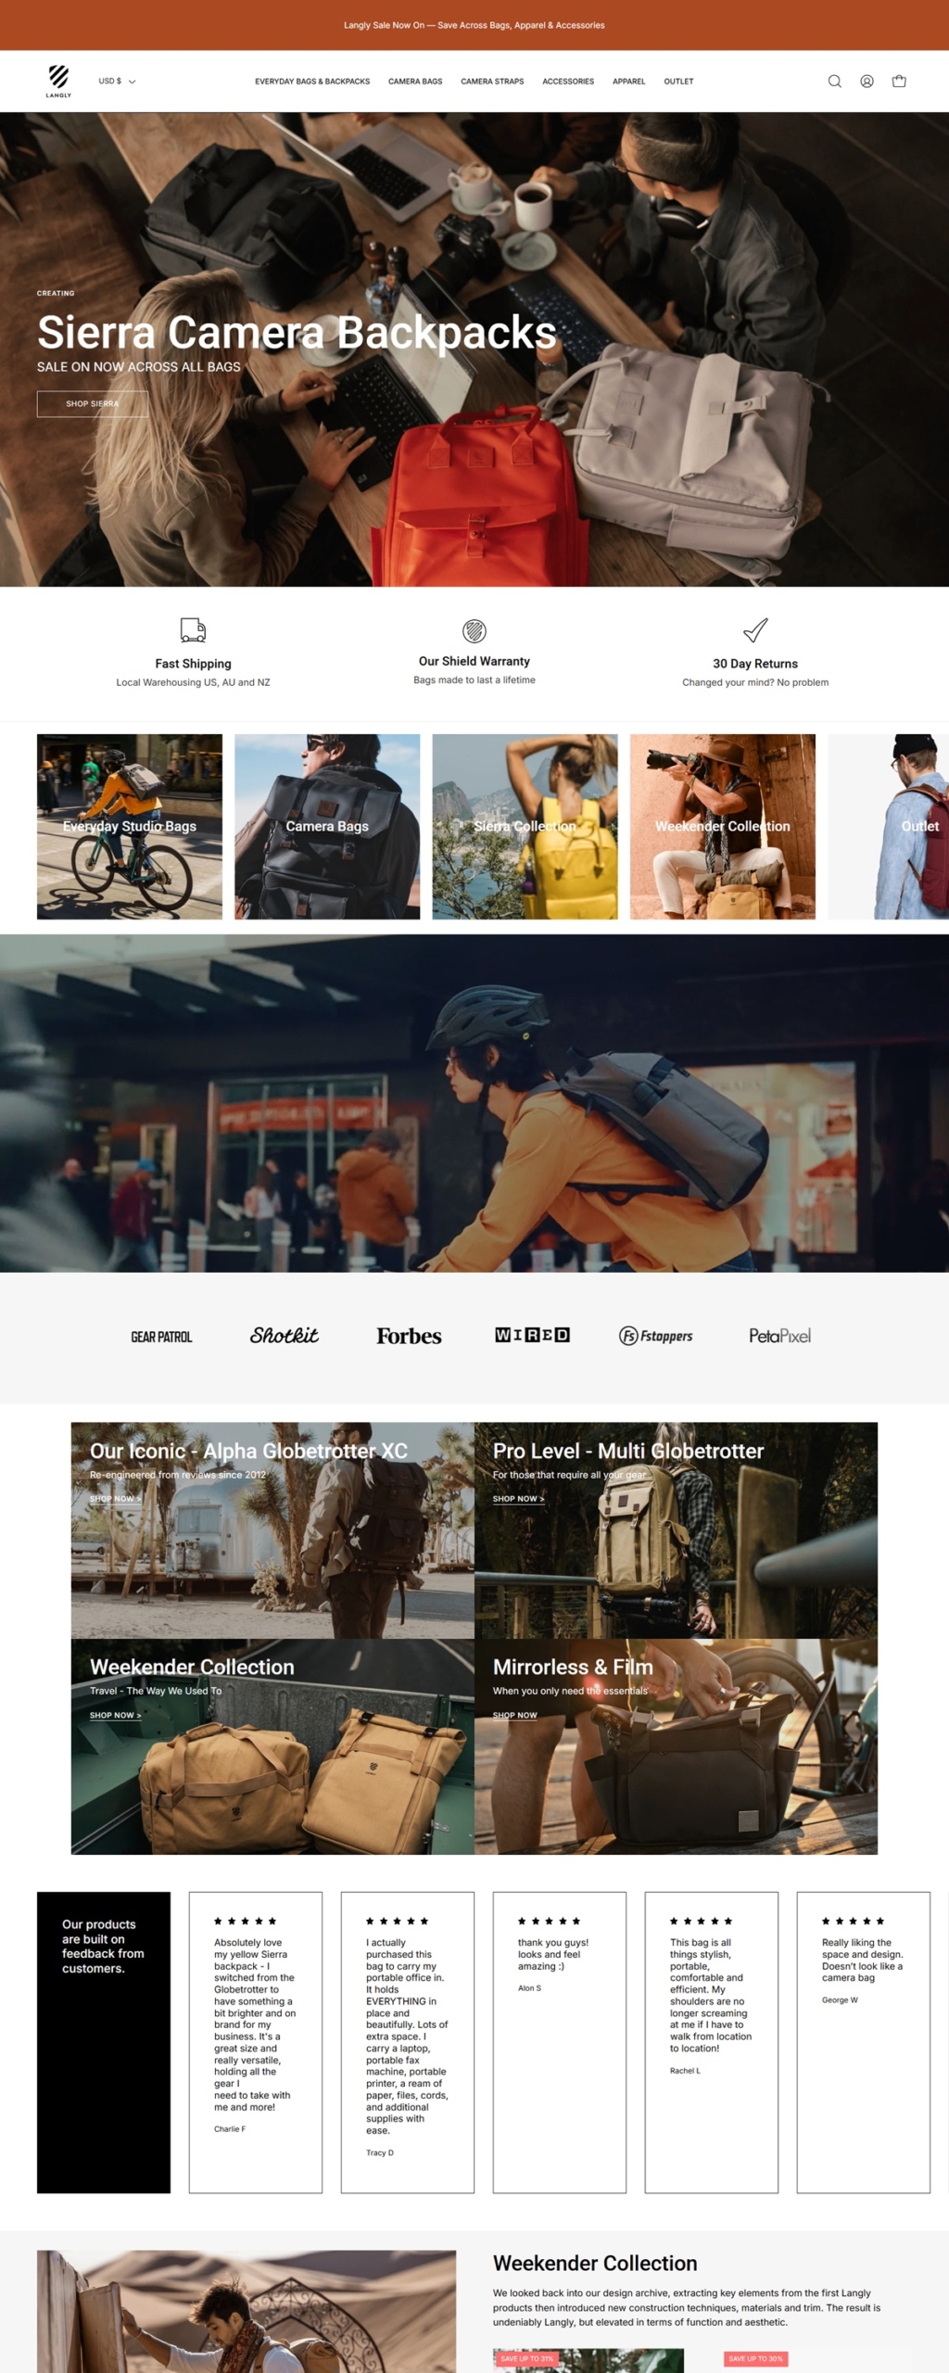The width and height of the screenshot is (949, 2373).
Task: Click Shop Now under Mirrorless & Film
Action: point(514,1715)
